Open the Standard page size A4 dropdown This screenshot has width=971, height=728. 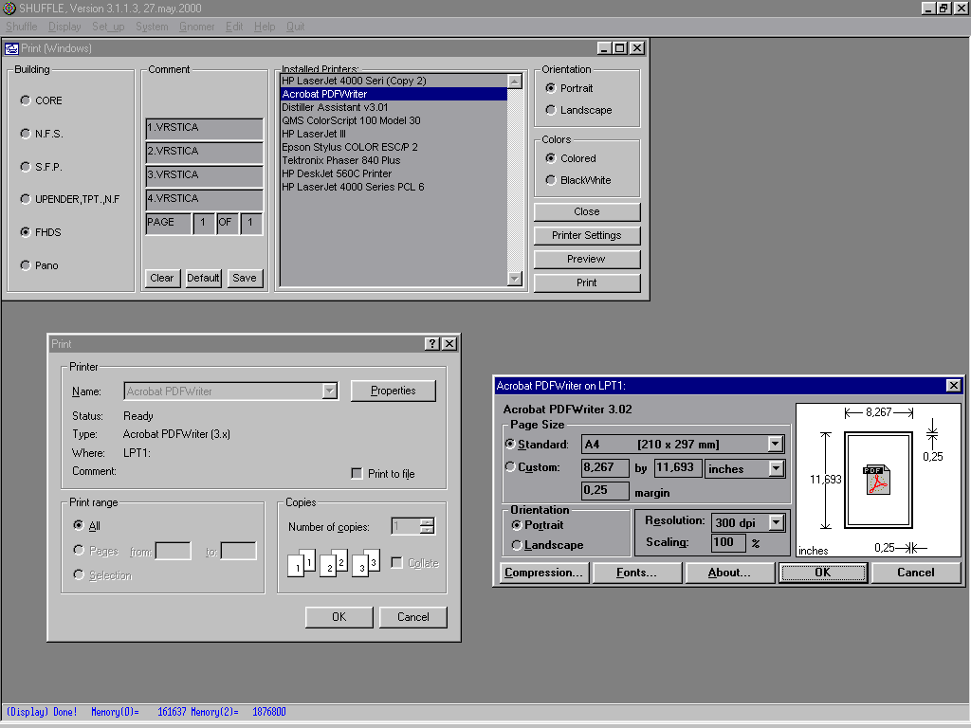[x=776, y=444]
